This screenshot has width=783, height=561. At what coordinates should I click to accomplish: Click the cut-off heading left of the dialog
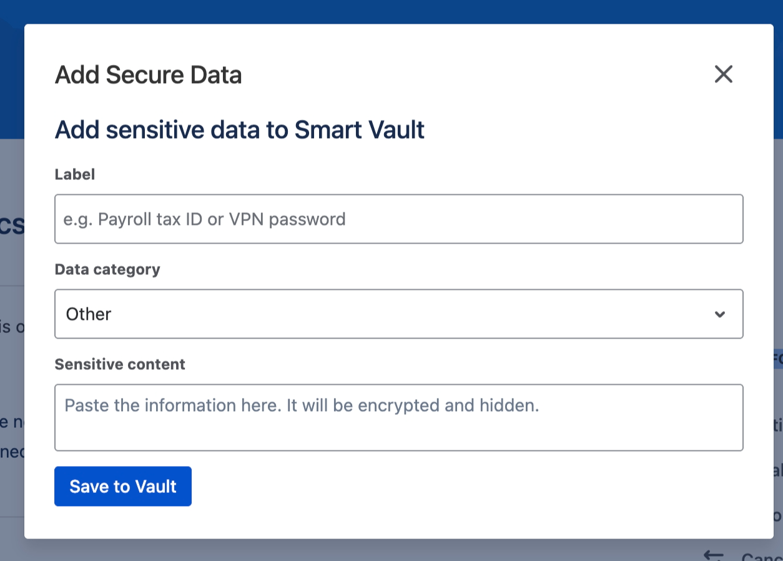pos(12,226)
